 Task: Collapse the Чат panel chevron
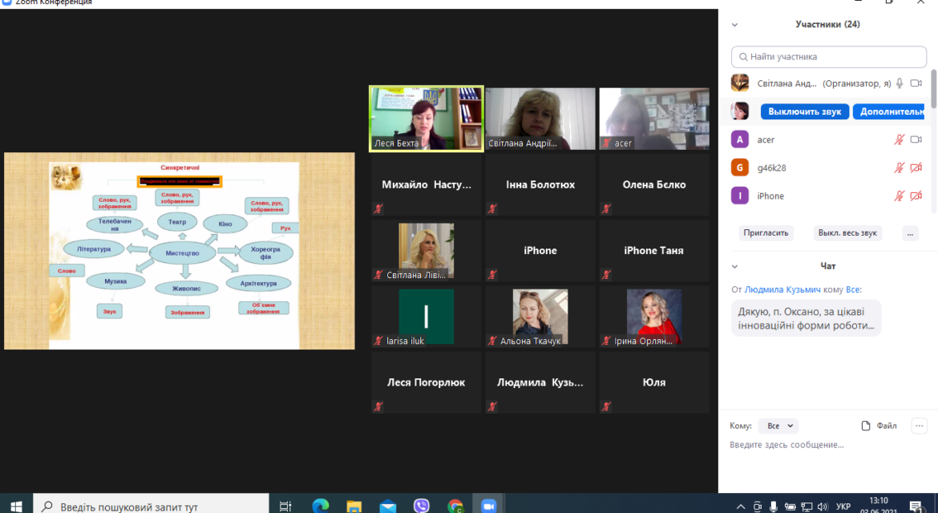(x=734, y=266)
